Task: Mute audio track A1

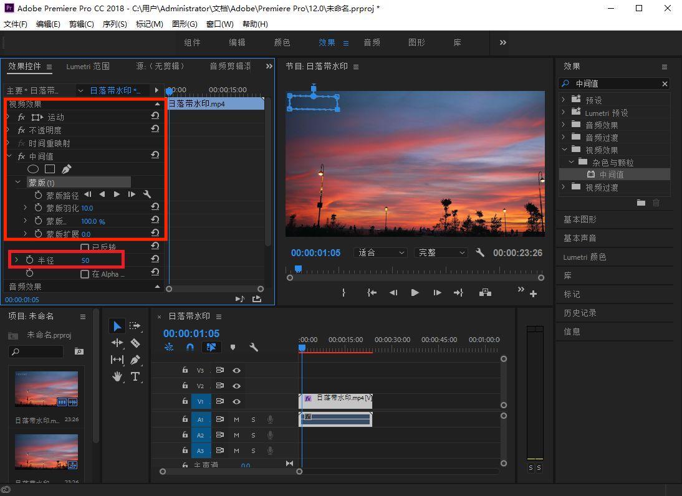Action: (236, 419)
